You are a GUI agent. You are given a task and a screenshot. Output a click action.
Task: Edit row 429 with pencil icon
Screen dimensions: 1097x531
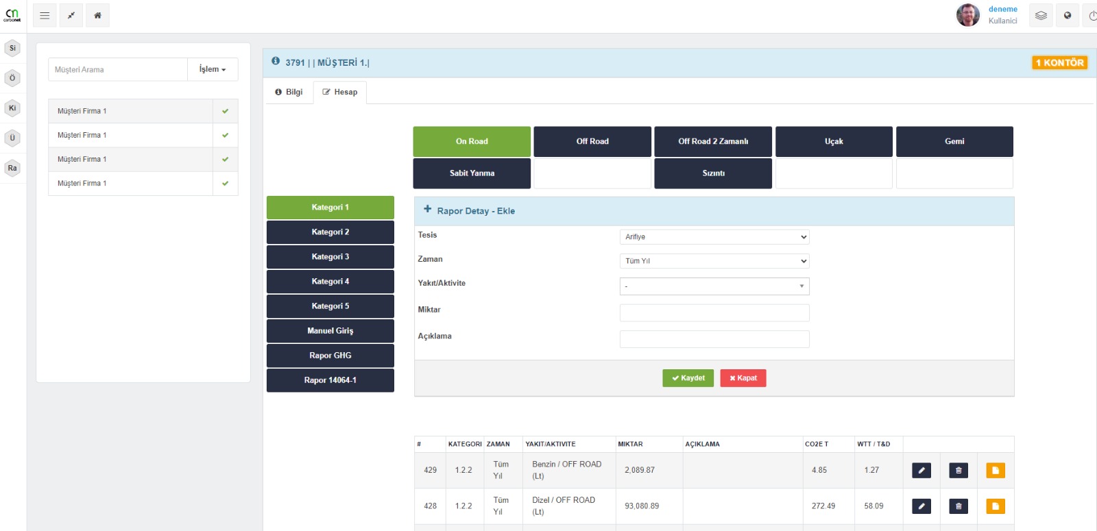tap(921, 470)
